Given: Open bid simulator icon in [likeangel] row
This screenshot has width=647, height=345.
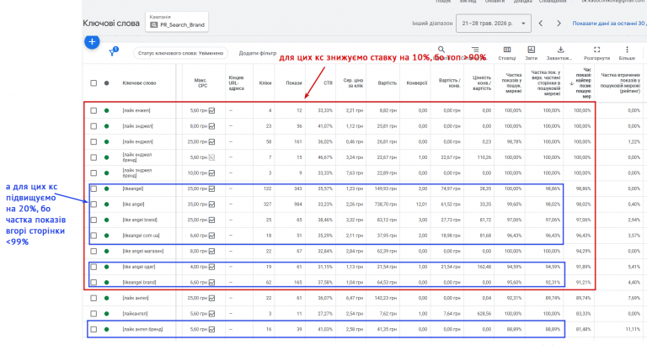Looking at the screenshot, I should (211, 188).
